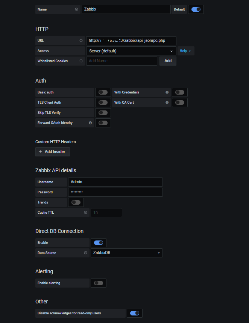This screenshot has width=249, height=323.
Task: Click the With CA Cert info icon
Action: pos(167,102)
